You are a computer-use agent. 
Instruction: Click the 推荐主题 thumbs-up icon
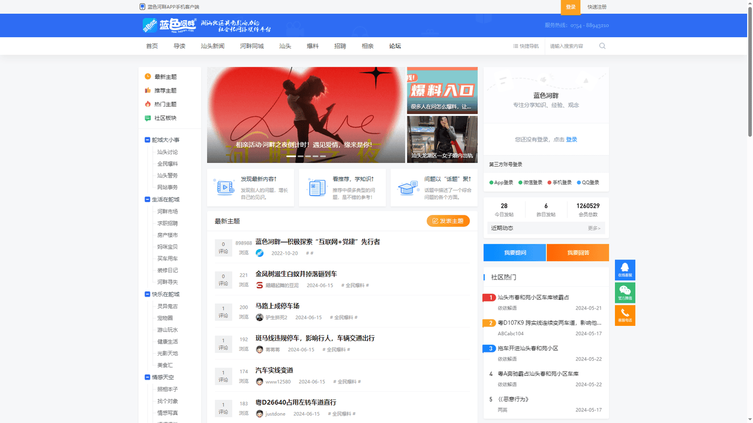(x=148, y=90)
